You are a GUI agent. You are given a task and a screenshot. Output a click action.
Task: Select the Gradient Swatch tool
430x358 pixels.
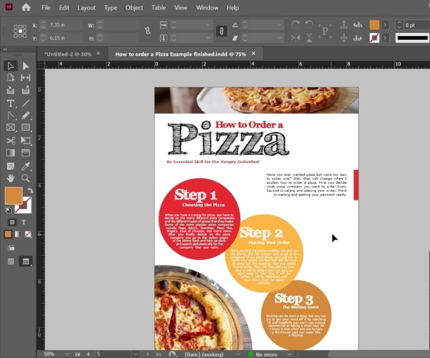10,153
